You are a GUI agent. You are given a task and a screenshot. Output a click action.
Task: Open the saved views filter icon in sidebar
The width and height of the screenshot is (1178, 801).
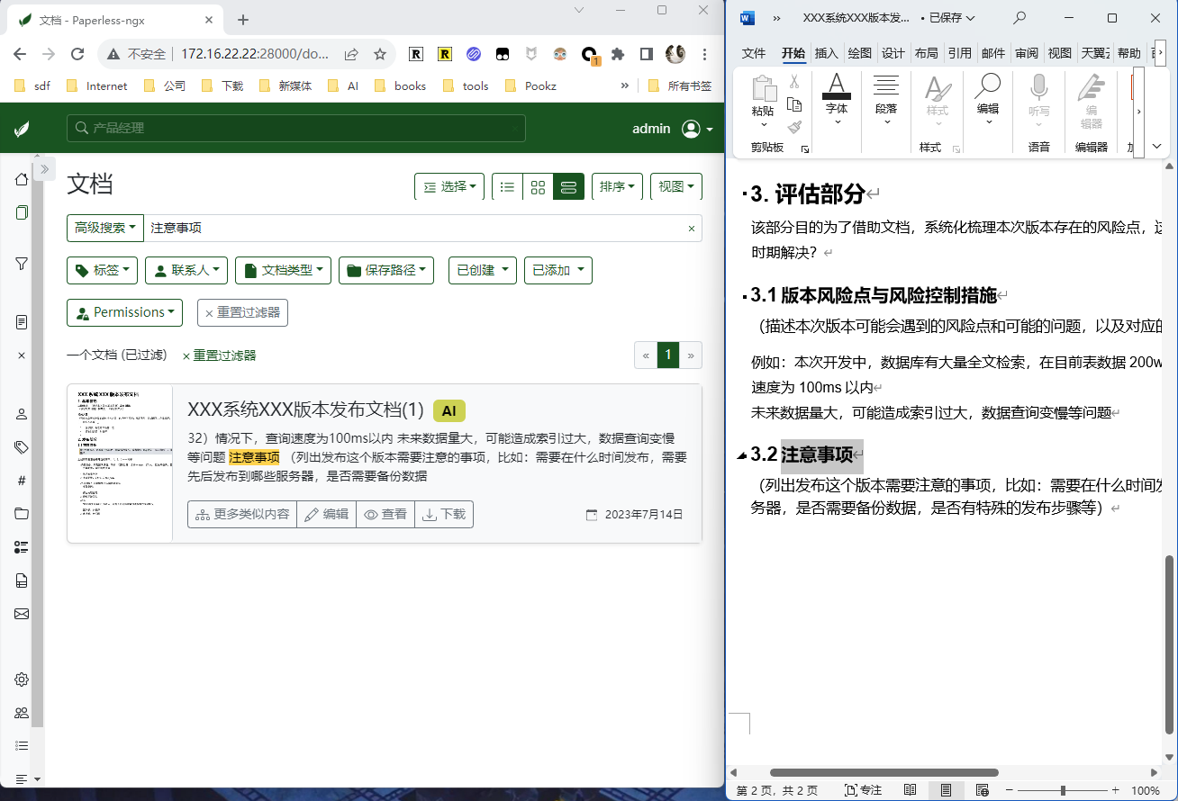pyautogui.click(x=22, y=264)
